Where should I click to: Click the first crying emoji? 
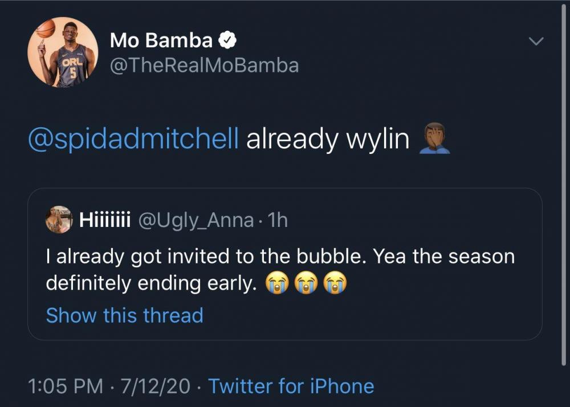point(277,283)
